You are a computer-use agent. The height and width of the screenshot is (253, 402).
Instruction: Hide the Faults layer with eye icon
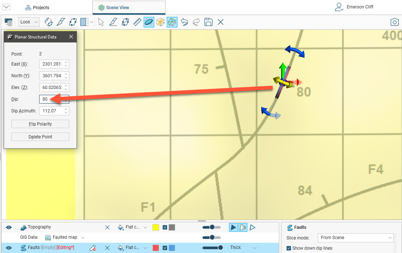click(9, 248)
